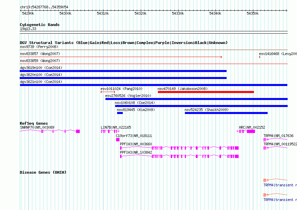Select gene label PPFIA3|NR_103842
297x210 pixels.
(136, 152)
